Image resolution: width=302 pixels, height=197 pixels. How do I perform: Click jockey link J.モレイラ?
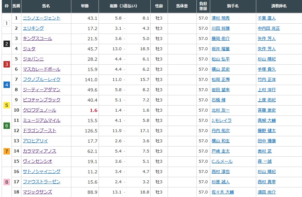[221, 121]
